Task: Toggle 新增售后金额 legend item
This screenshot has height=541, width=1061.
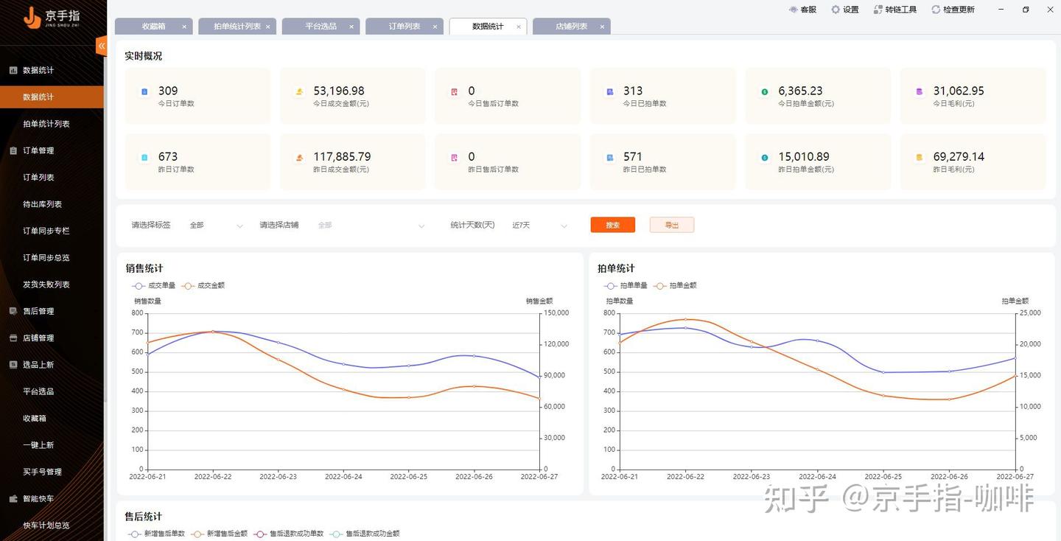Action: pos(220,534)
